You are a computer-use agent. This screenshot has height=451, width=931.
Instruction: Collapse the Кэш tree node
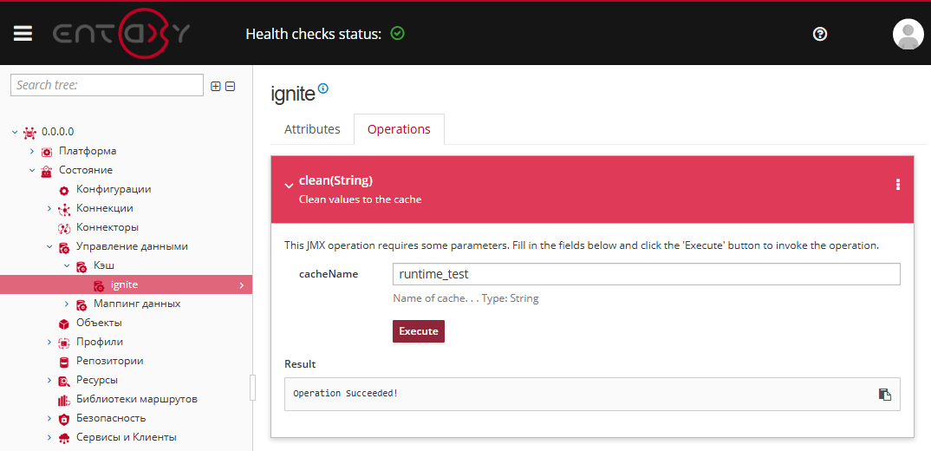pos(67,265)
